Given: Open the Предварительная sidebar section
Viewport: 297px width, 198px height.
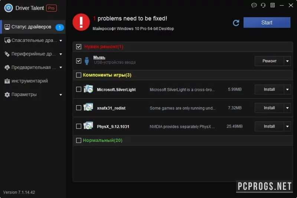Looking at the screenshot, I should click(x=33, y=67).
